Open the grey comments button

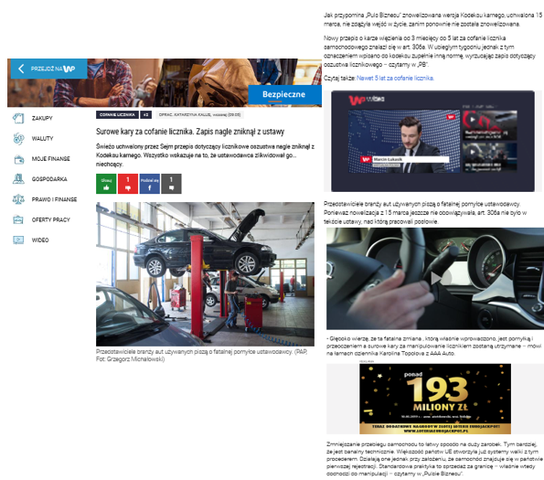171,184
